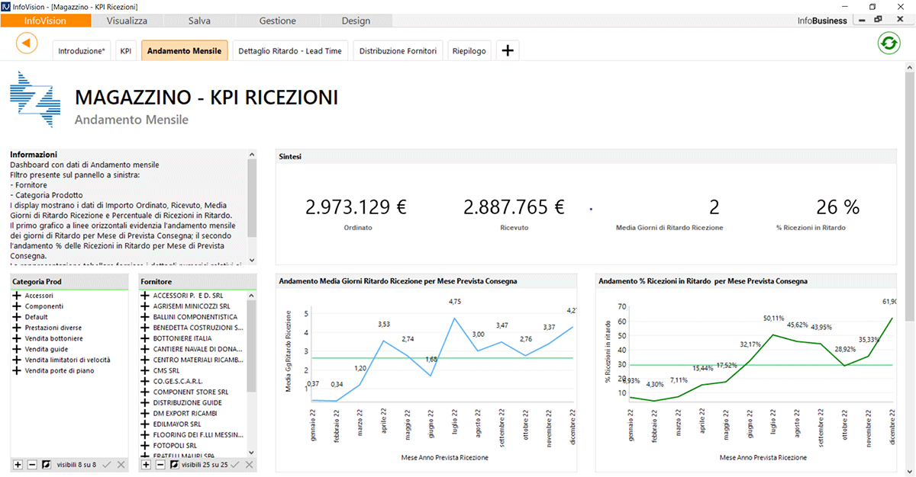Select FLOORING DEI F.LLI MESSIN supplier
This screenshot has height=477, width=916.
(198, 434)
